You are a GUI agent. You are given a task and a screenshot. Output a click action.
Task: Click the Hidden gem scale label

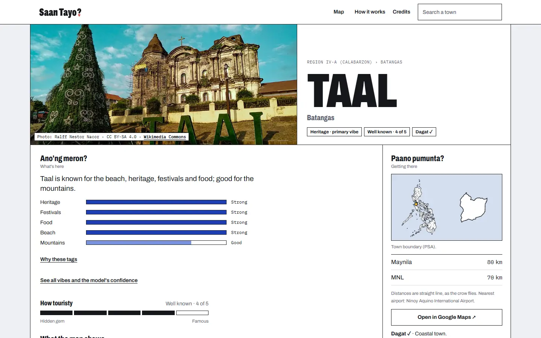[52, 321]
